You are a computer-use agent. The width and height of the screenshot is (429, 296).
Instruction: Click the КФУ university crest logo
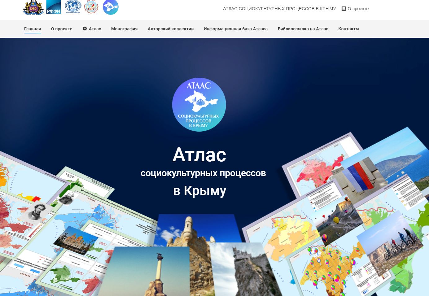point(33,7)
